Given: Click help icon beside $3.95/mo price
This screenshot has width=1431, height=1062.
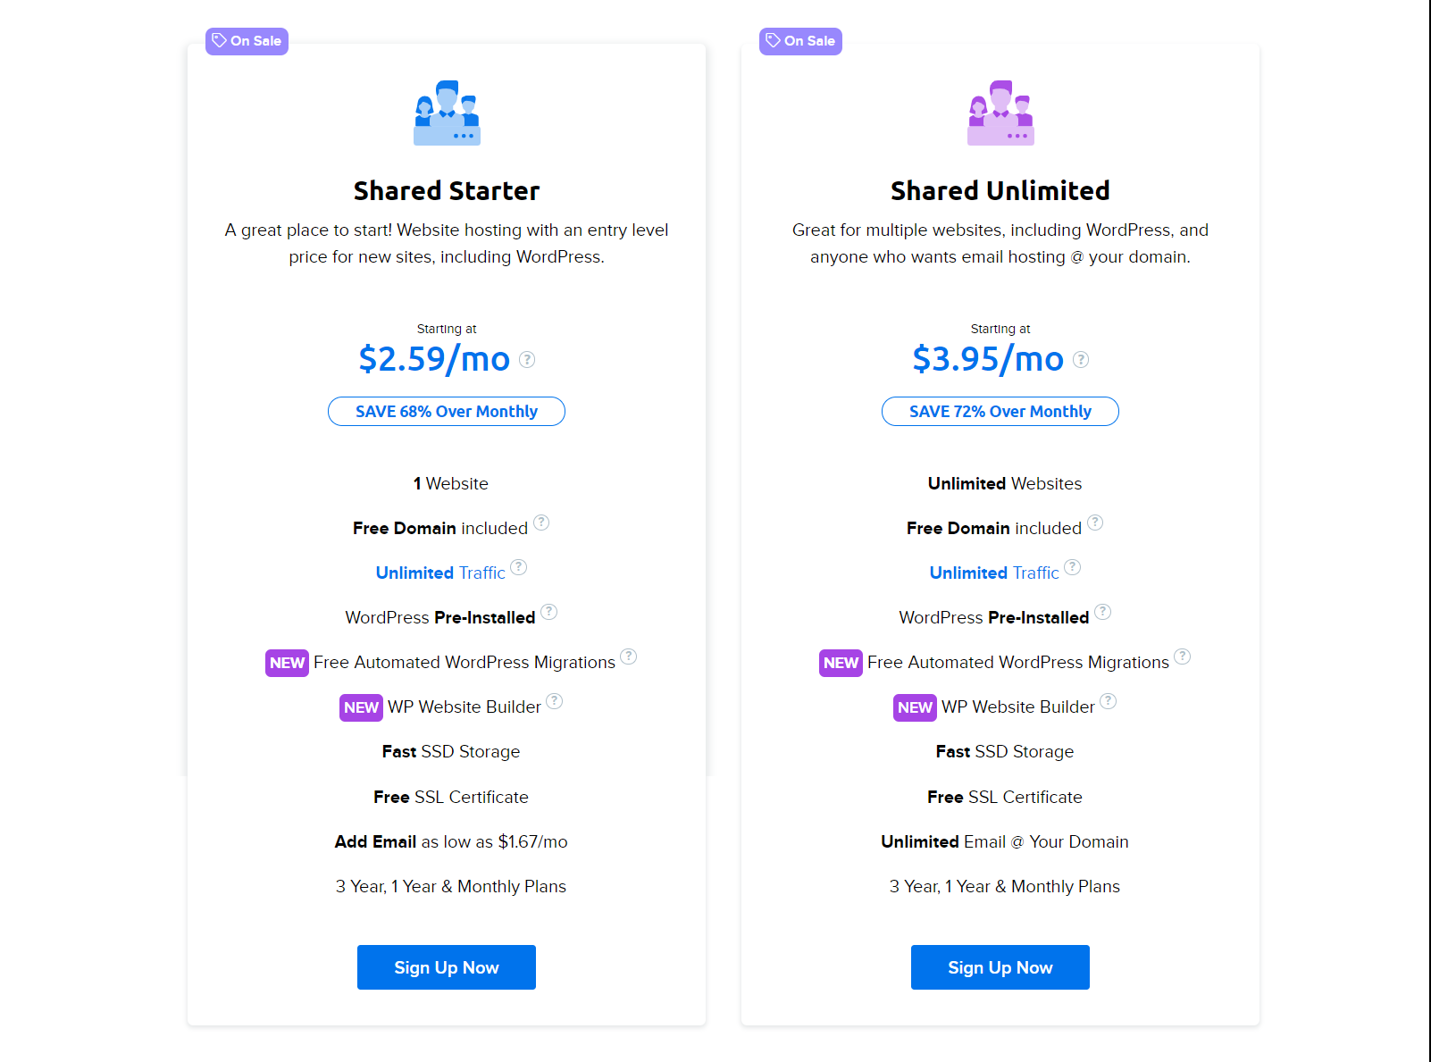Looking at the screenshot, I should (x=1081, y=359).
